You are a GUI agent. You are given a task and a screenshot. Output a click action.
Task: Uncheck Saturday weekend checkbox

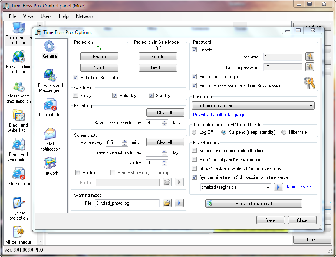point(115,96)
